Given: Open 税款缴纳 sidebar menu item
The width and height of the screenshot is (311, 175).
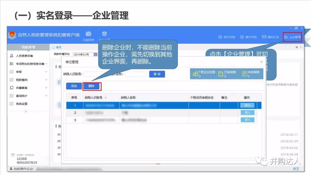Looking at the screenshot, I should coord(22,80).
